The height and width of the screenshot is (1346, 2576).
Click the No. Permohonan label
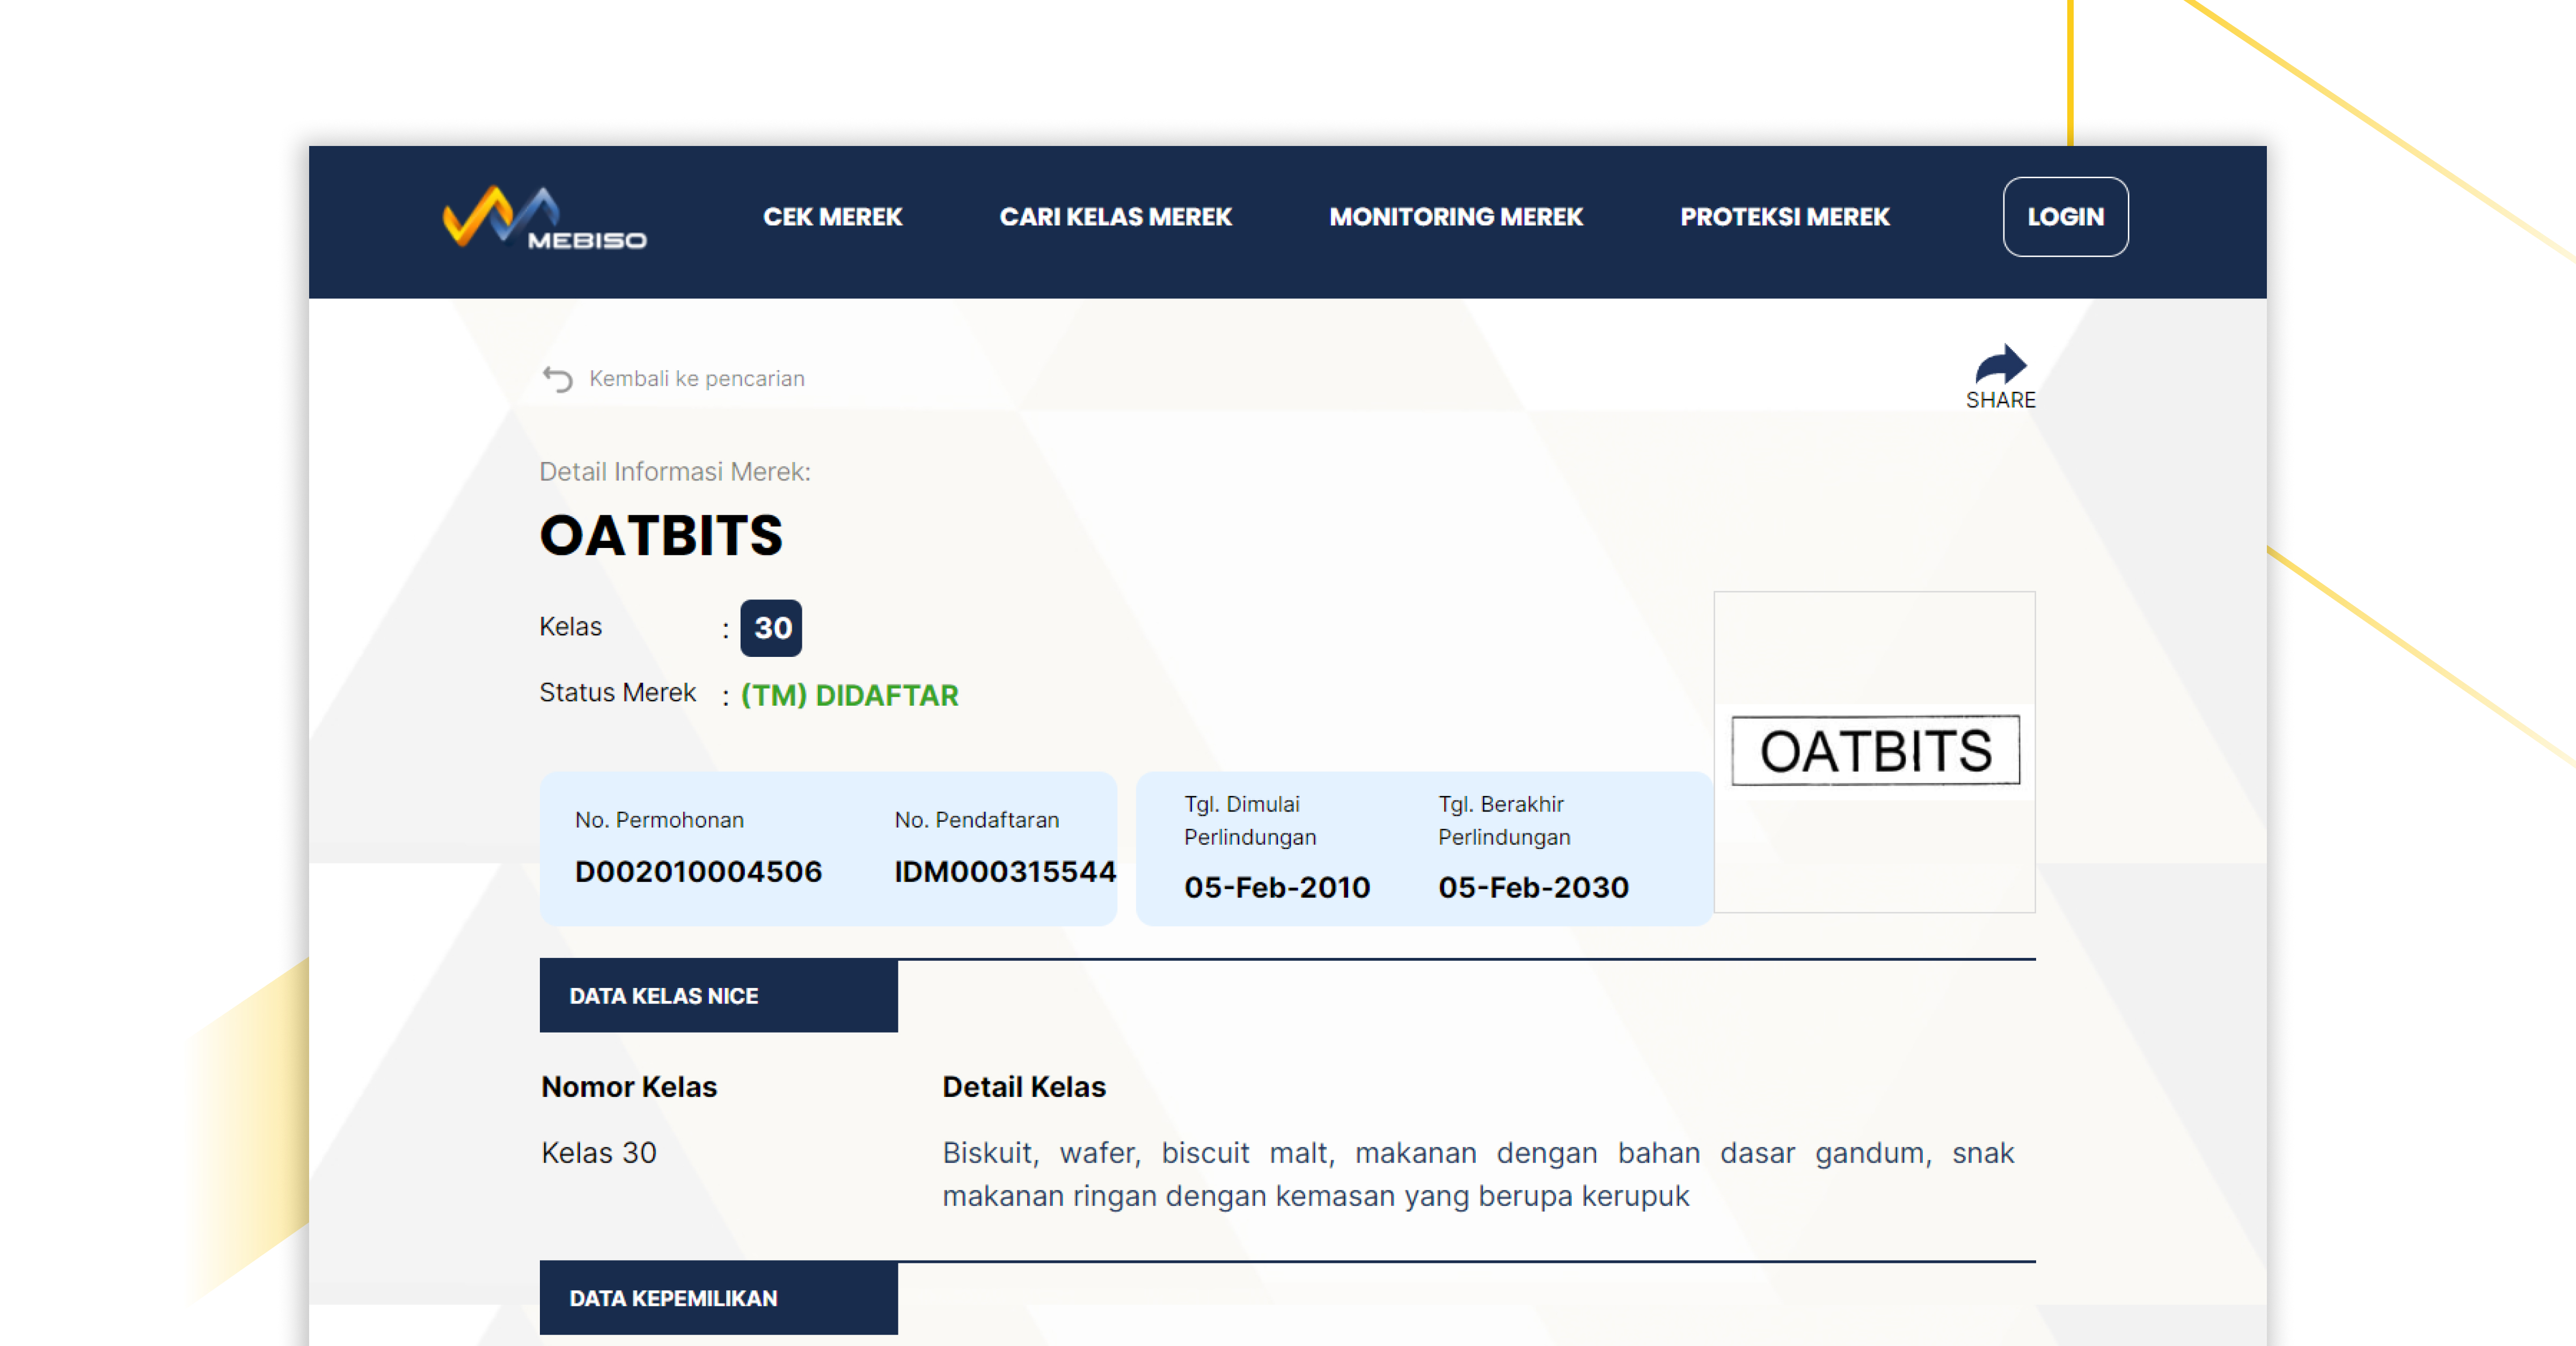click(x=659, y=820)
